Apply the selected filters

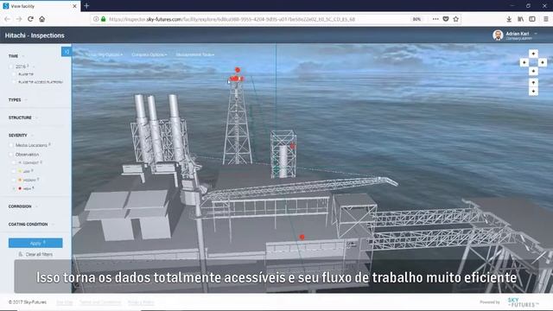(35, 243)
